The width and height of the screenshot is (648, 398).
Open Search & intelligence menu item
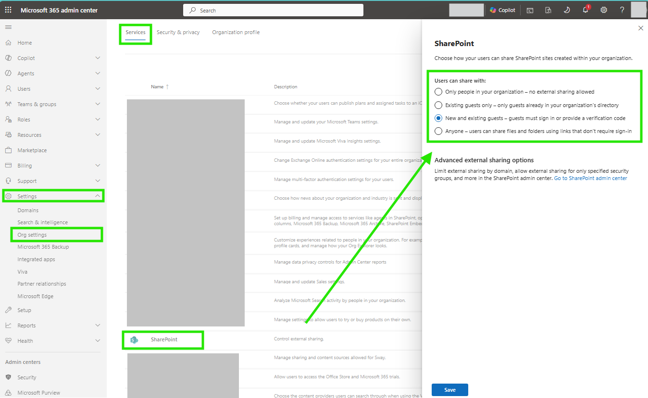coord(43,222)
